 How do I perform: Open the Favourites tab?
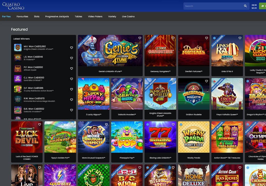[22, 16]
